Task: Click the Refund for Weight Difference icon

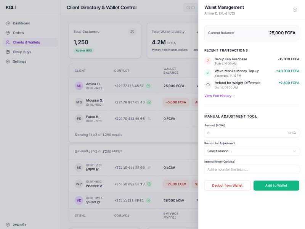Action: [208, 84]
